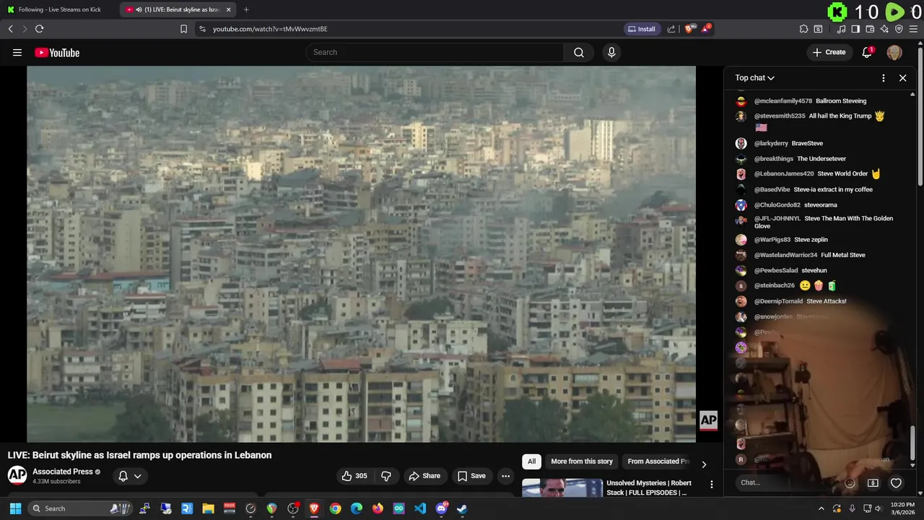Show next category chips arrow
Image resolution: width=924 pixels, height=520 pixels.
(x=704, y=464)
